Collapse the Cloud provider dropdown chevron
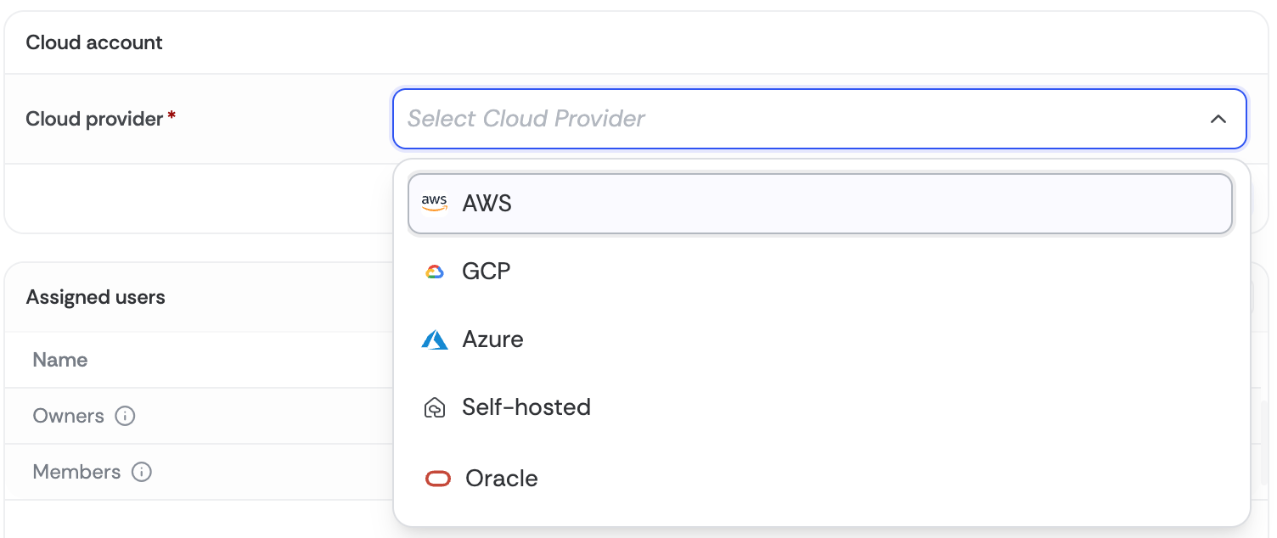Screen dimensions: 1277x538 [1218, 119]
